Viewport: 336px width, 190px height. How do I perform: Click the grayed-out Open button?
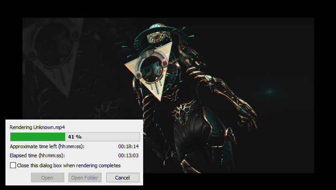(x=47, y=178)
